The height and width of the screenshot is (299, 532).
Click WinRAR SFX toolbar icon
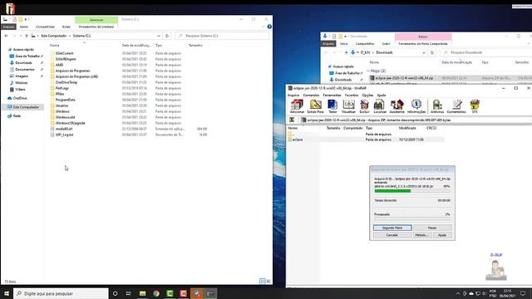click(475, 106)
